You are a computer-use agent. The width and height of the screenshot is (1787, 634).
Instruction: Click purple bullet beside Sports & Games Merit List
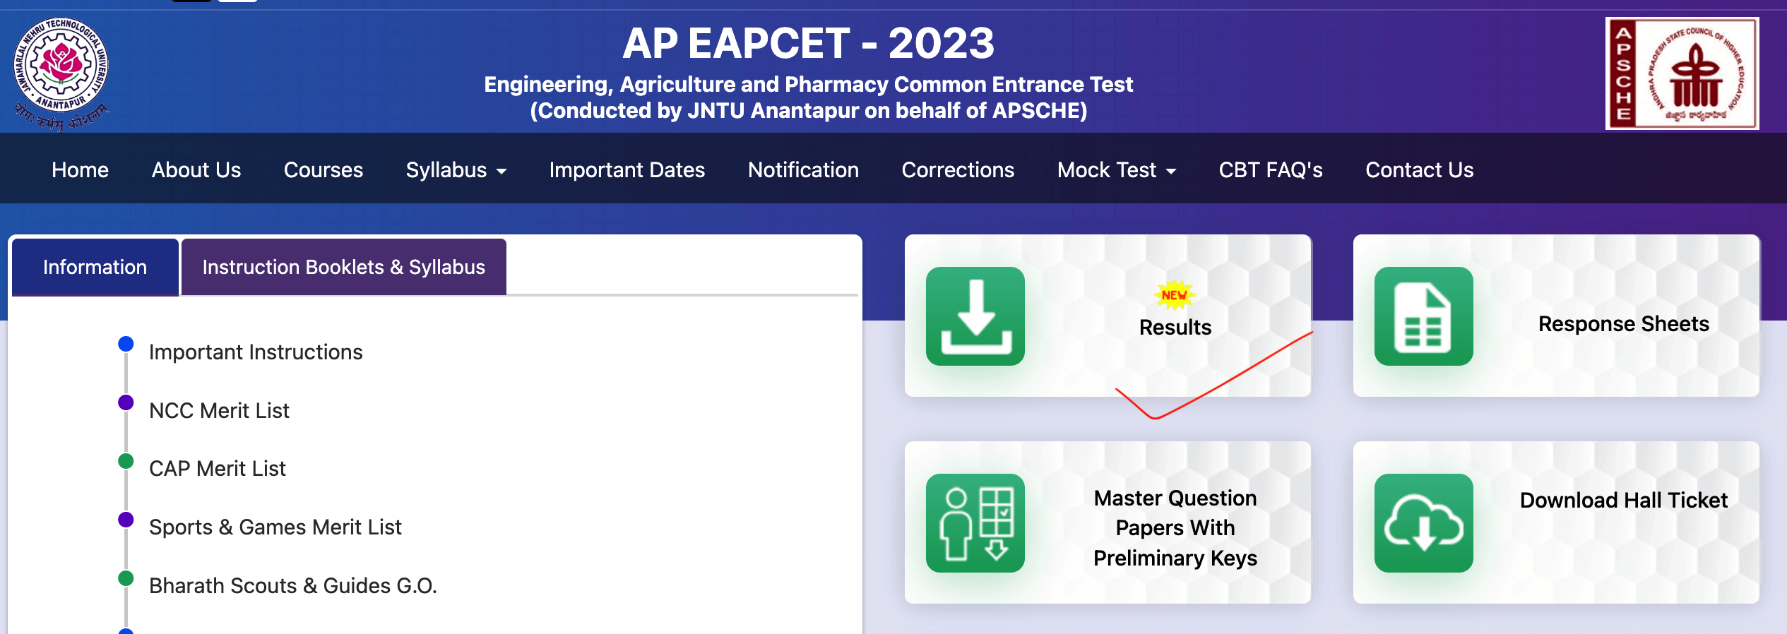pyautogui.click(x=126, y=520)
